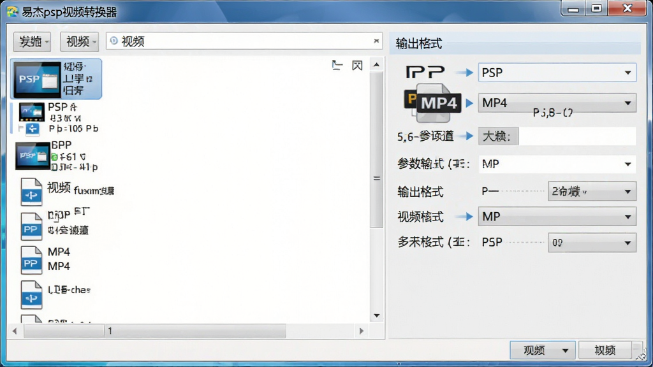Click the file icon beside 视频 fuxam entry
Screen dimensions: 653x367
click(32, 192)
